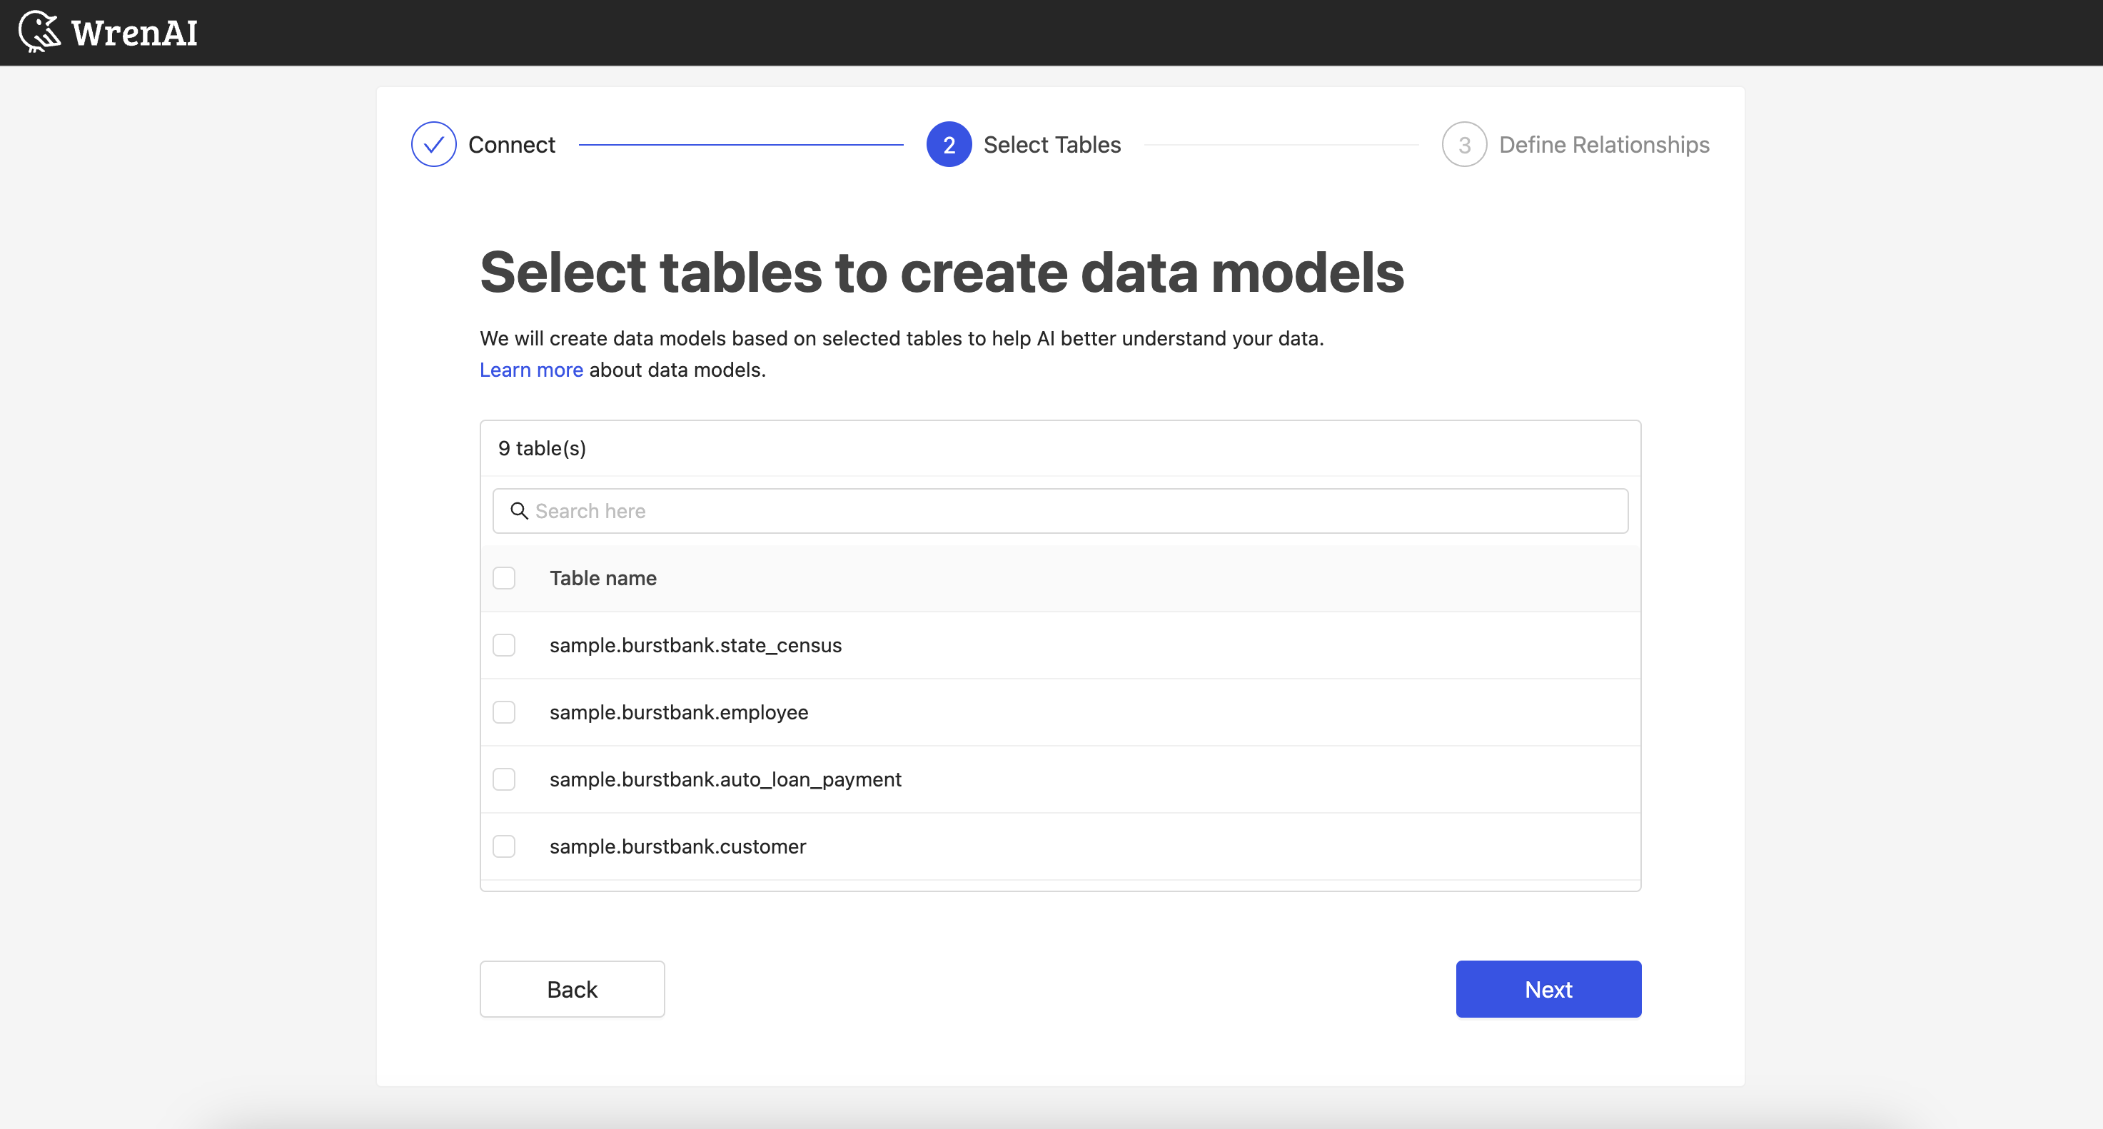Check the sample.burstbank.customer checkbox

[504, 846]
